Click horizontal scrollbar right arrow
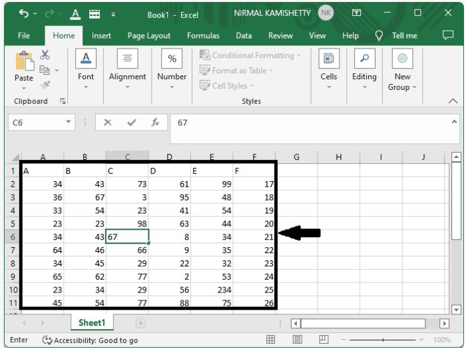This screenshot has height=349, width=466. [x=444, y=323]
